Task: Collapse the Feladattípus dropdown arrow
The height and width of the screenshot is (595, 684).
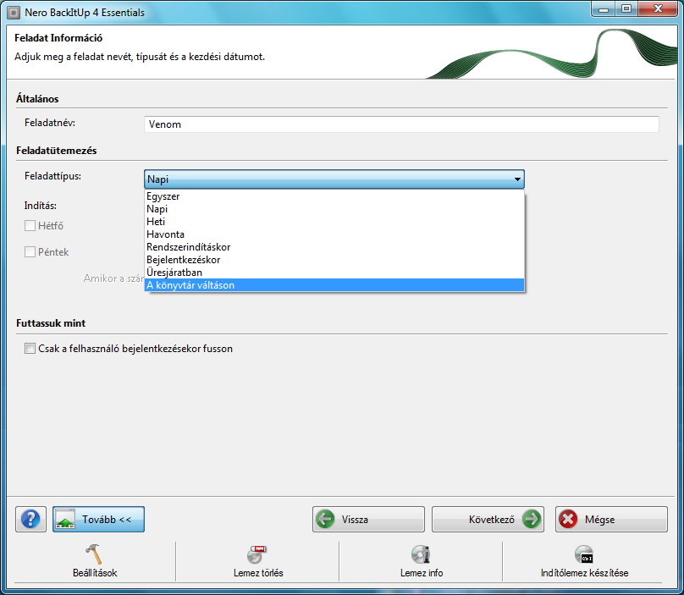Action: (x=516, y=179)
